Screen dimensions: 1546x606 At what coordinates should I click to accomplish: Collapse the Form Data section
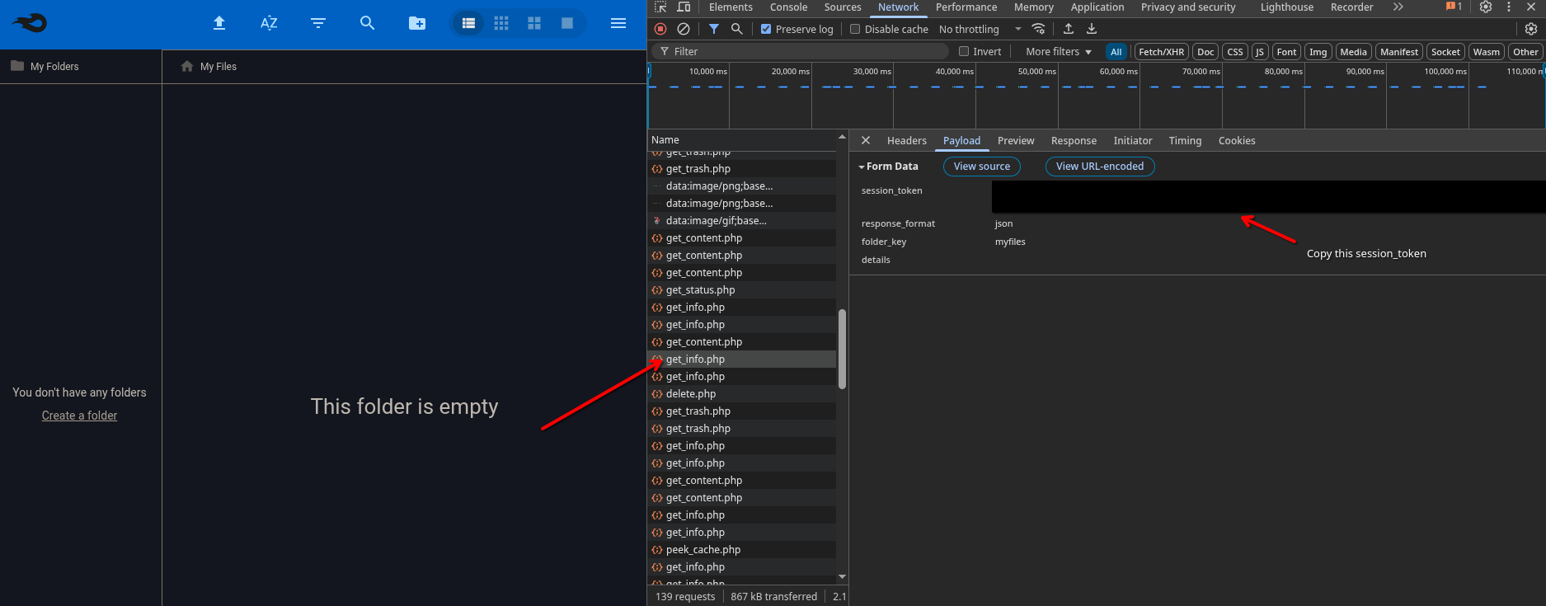point(862,167)
